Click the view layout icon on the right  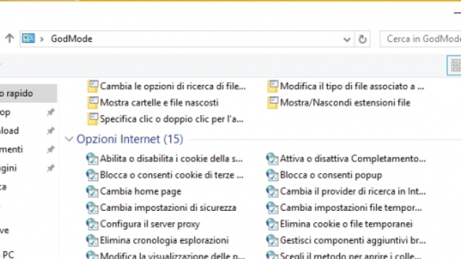click(455, 65)
